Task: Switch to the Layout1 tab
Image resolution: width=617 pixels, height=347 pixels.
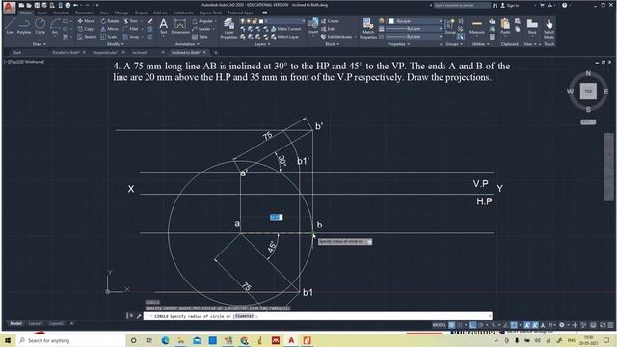Action: point(35,324)
